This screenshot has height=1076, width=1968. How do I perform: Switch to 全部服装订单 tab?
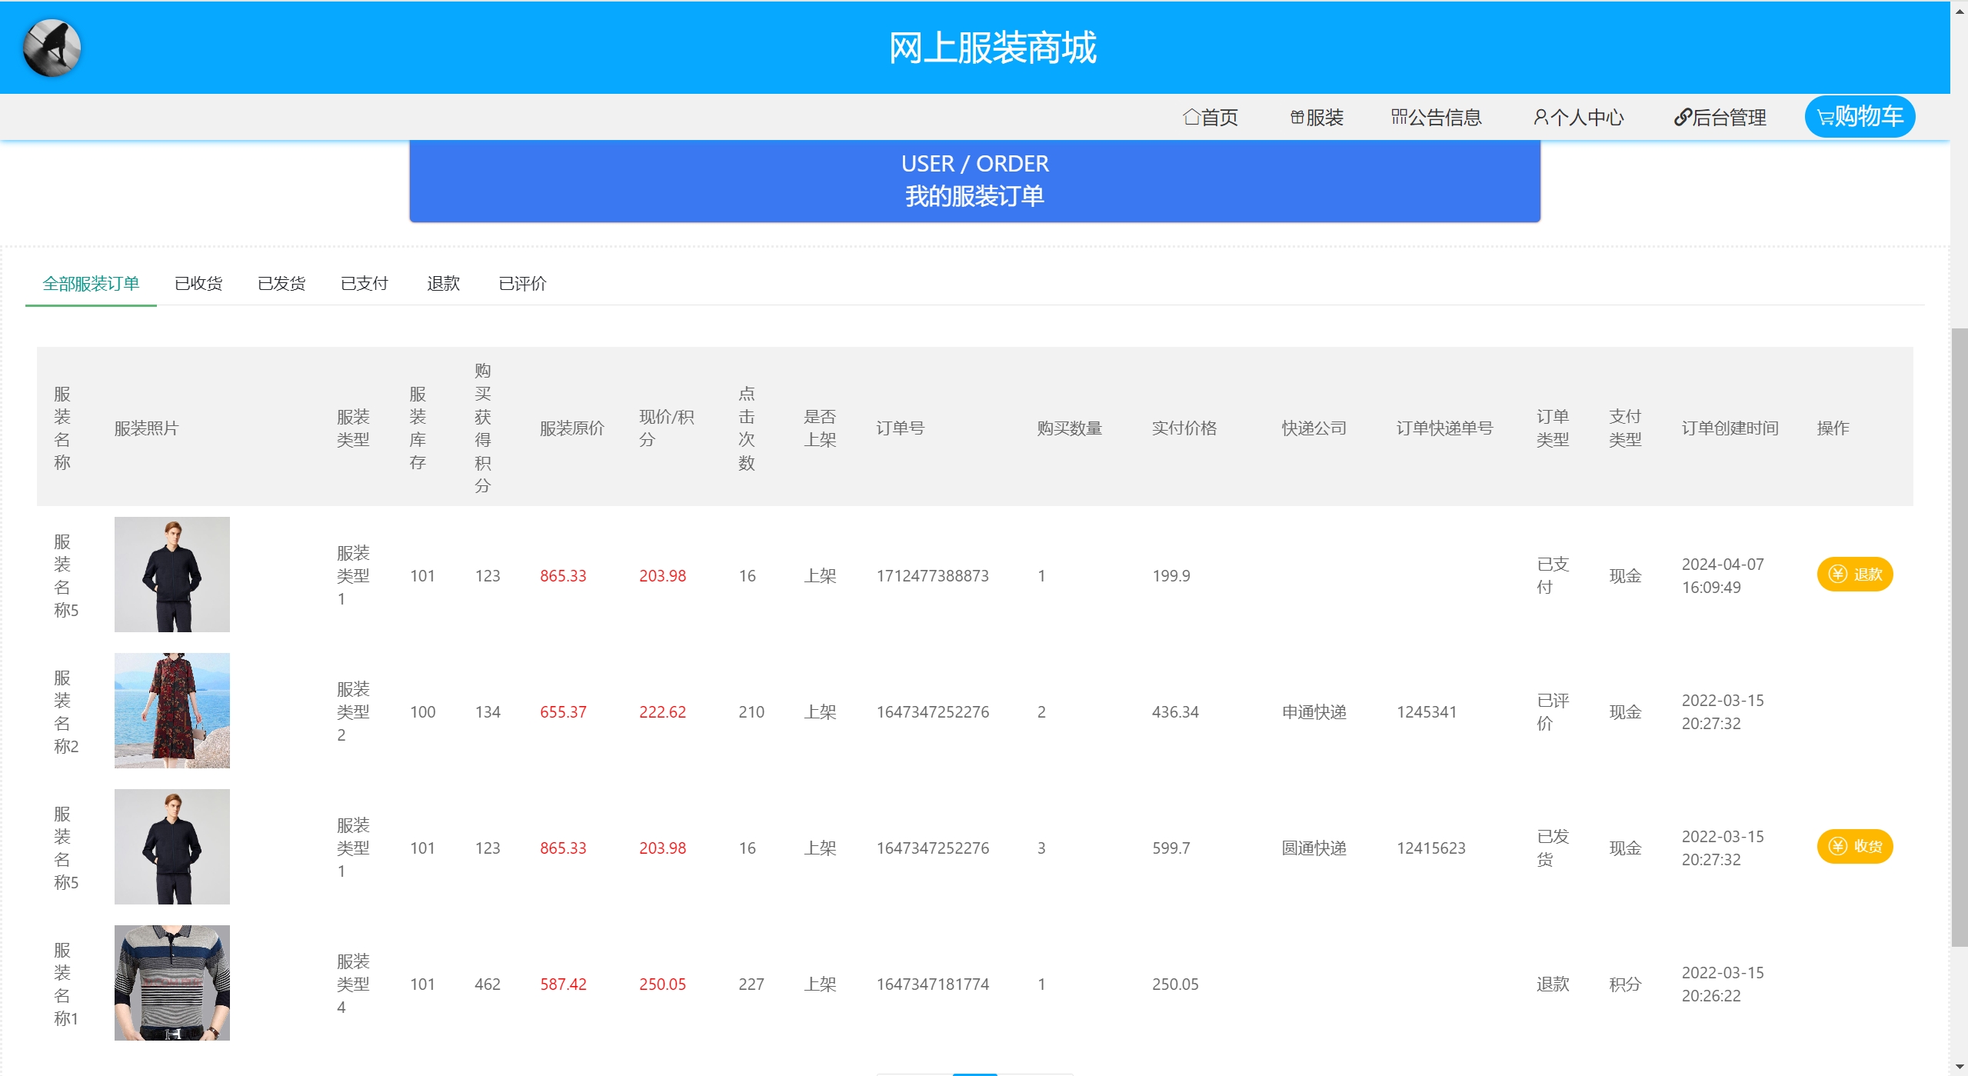pos(91,284)
